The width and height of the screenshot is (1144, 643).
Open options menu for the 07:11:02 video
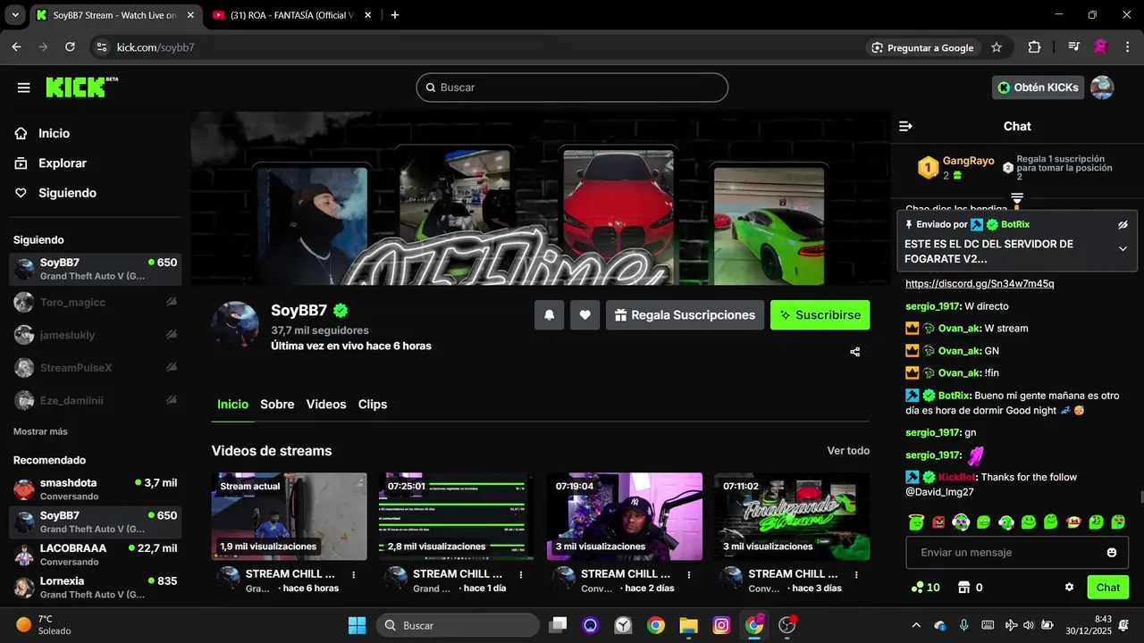(x=856, y=575)
